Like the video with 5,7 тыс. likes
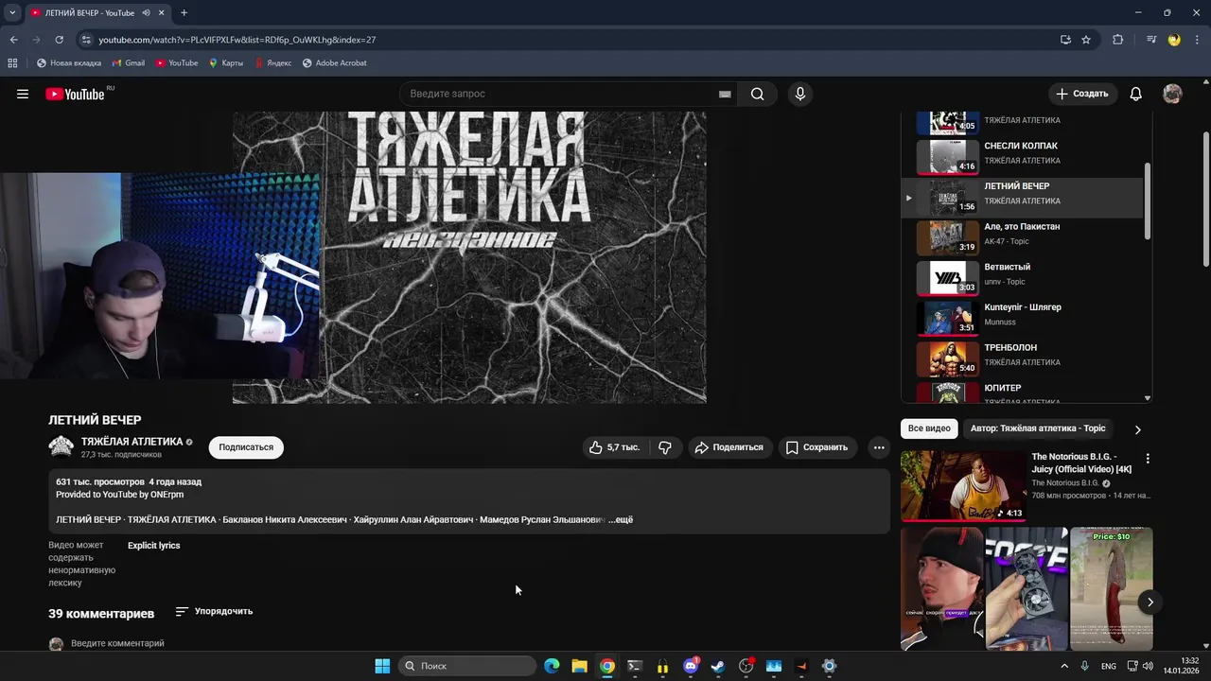This screenshot has height=681, width=1211. click(x=613, y=447)
